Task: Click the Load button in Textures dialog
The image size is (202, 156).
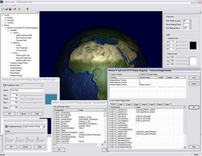Action: pos(194,77)
